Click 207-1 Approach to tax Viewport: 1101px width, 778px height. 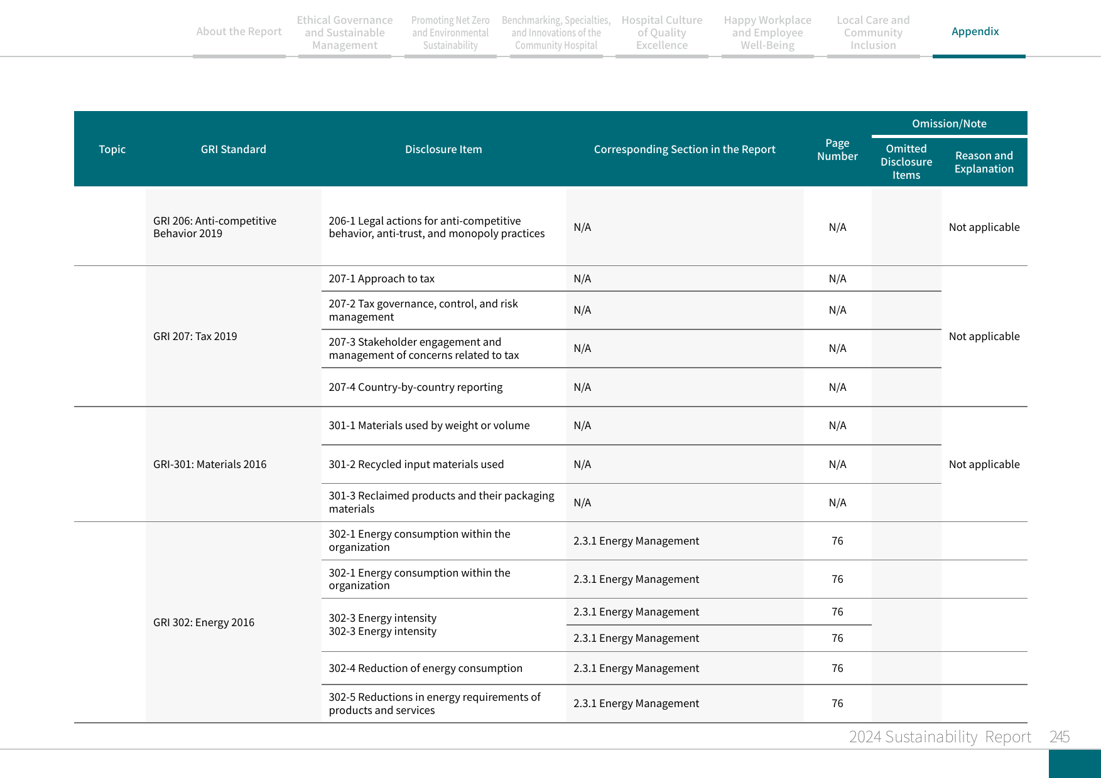381,279
